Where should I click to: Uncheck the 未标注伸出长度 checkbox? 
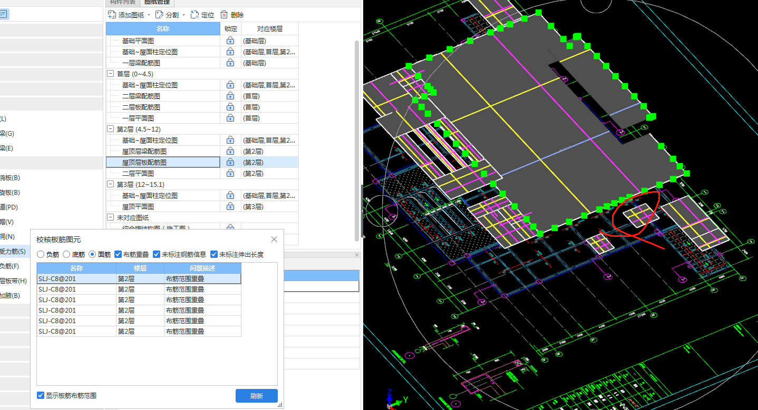[x=214, y=254]
